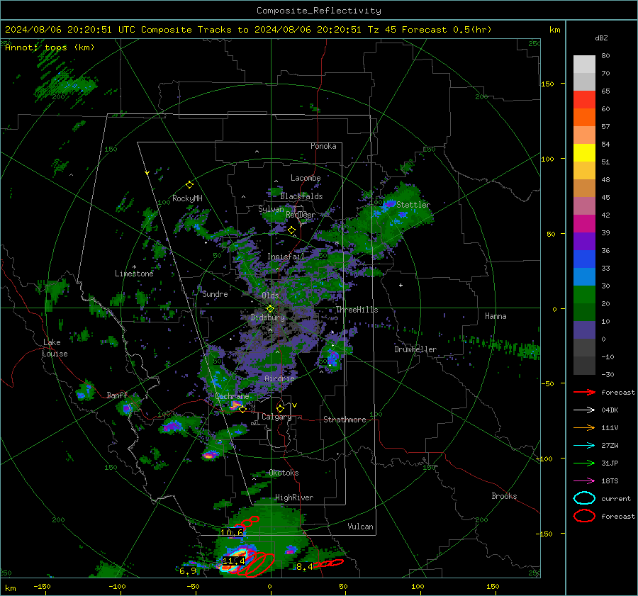Click the magenta 18TS arrow legend icon
This screenshot has width=638, height=596.
point(584,481)
